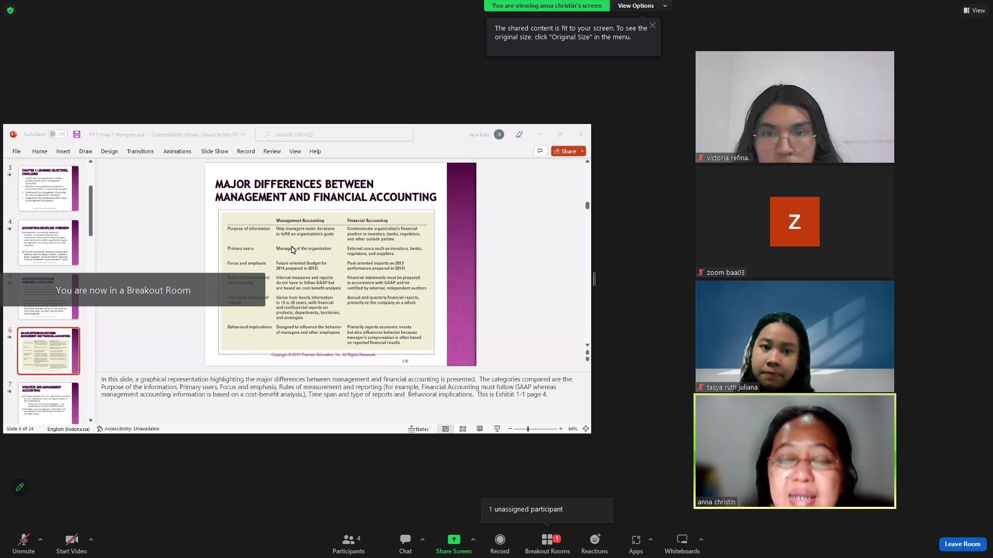
Task: Click the Leave Room button
Action: point(962,544)
